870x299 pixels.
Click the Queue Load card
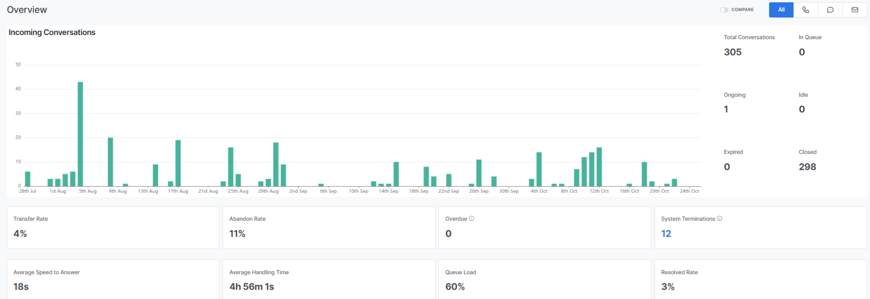pos(544,280)
